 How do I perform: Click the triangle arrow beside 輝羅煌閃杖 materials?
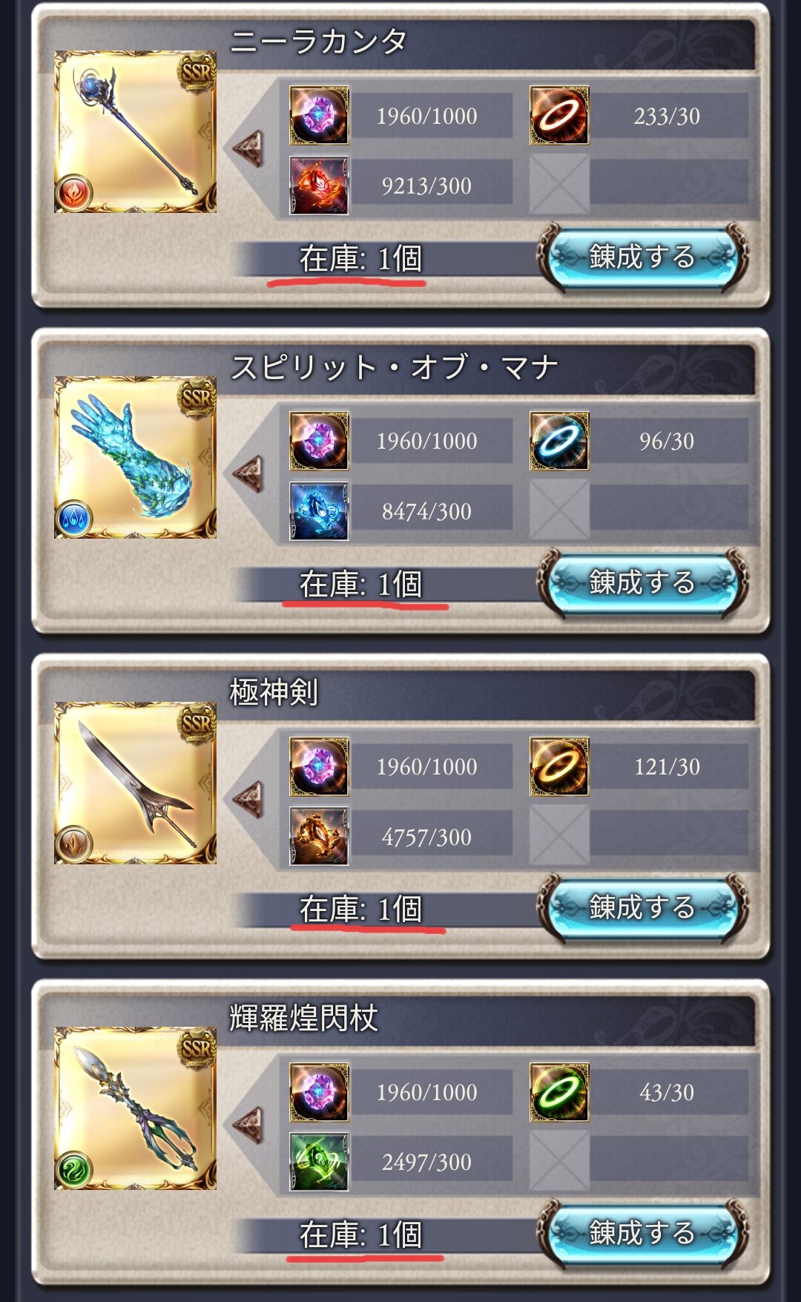248,1125
